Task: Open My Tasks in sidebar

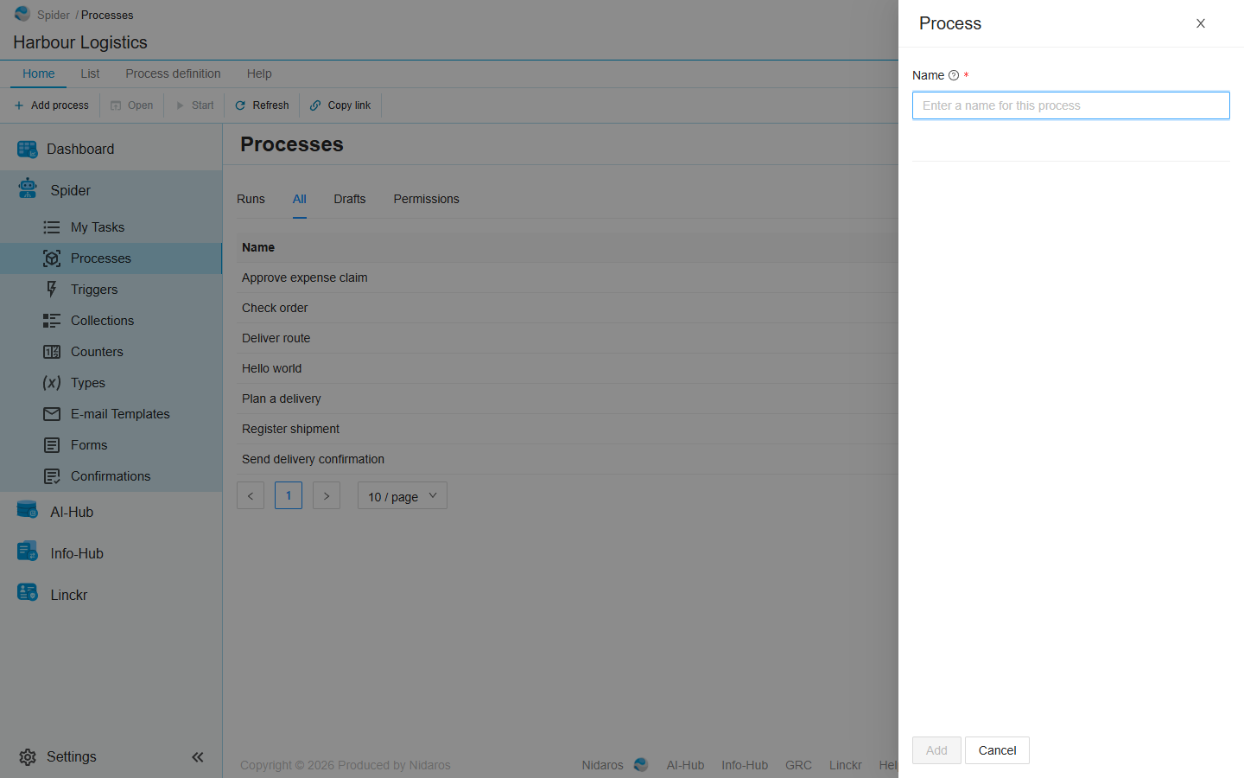Action: coord(111,227)
